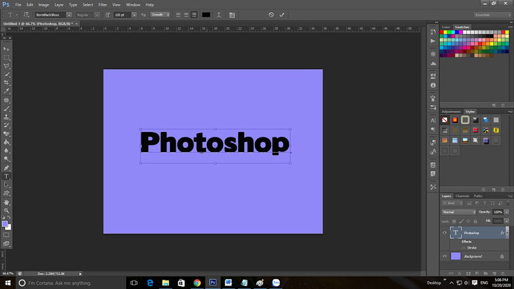The width and height of the screenshot is (514, 289).
Task: Select the Zoom tool in toolbox
Action: tap(6, 210)
